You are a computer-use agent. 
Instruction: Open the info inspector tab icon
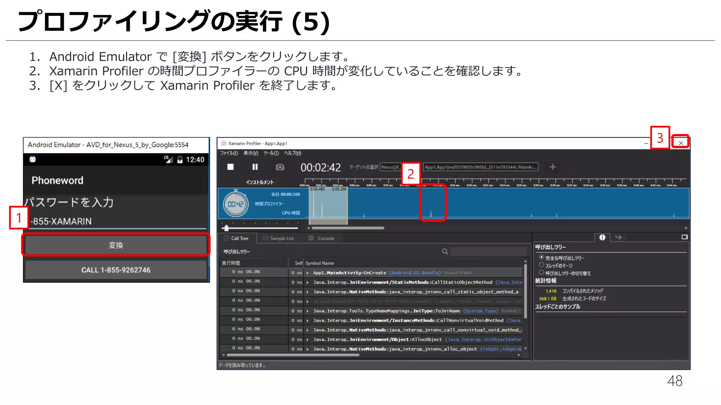[x=602, y=237]
